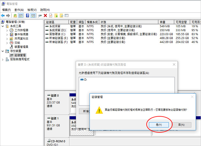Open the 檢視(V) menu

tap(32, 10)
